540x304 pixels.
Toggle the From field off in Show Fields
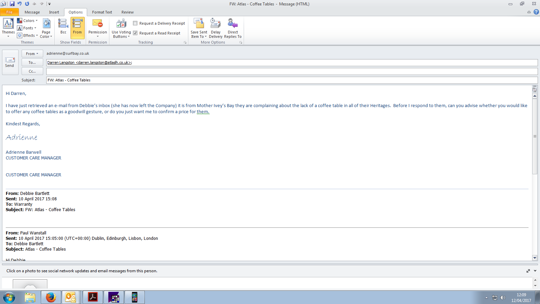[77, 28]
